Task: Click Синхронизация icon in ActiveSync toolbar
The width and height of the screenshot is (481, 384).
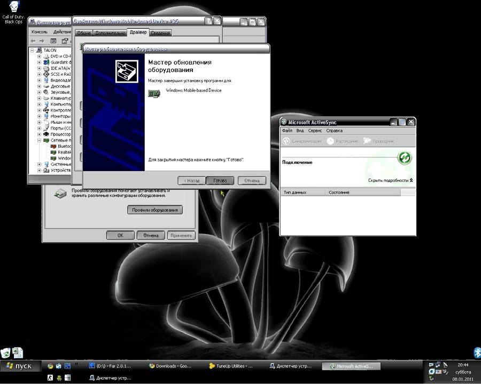Action: coord(286,141)
